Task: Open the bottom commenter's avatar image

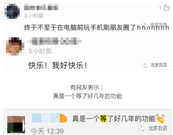Action: (16, 124)
